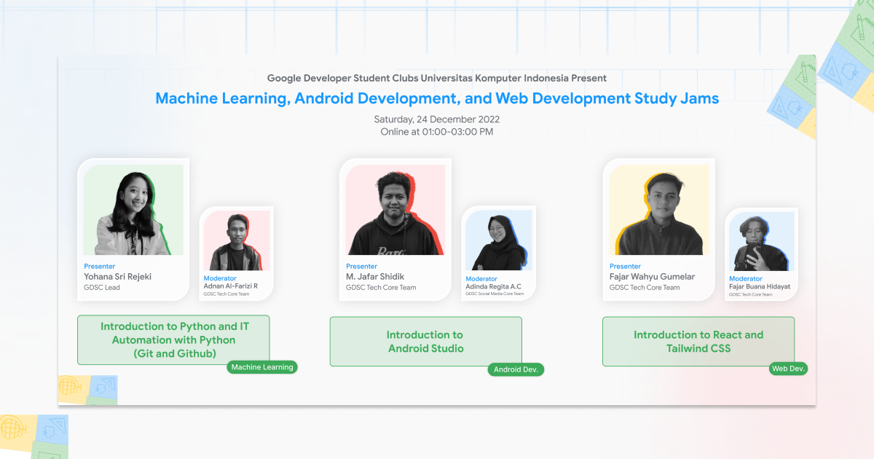Click the GDSC Lead role text
Screen dimensions: 874x459
(102, 288)
